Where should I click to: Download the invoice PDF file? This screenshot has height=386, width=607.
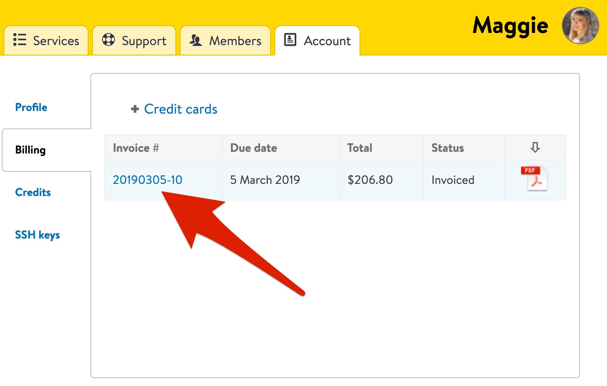534,178
